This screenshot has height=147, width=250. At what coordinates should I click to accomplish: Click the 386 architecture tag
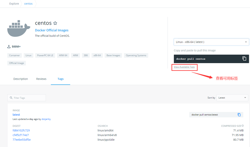coord(86,55)
